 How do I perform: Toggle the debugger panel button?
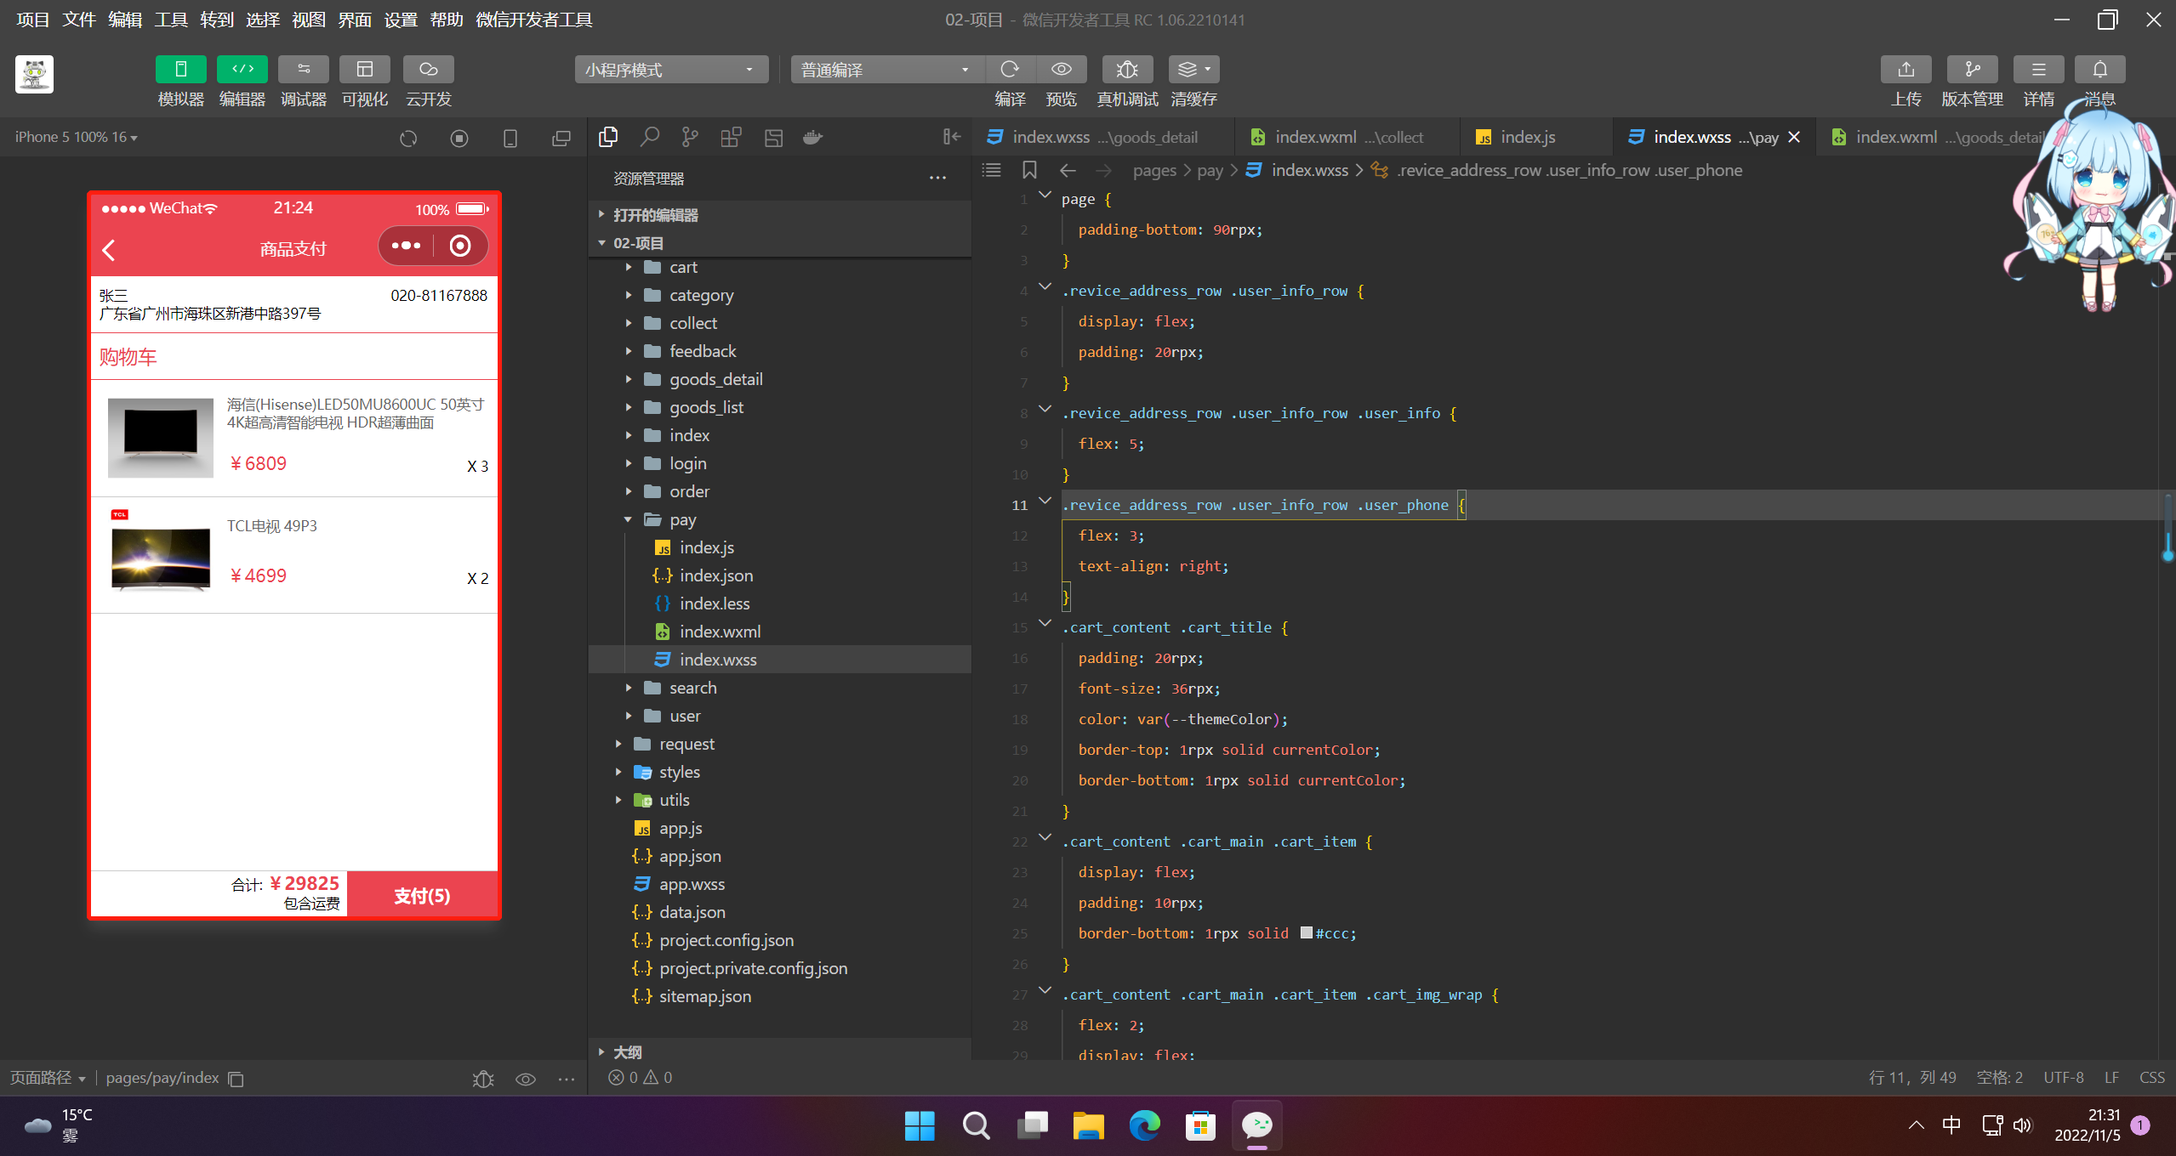tap(304, 70)
